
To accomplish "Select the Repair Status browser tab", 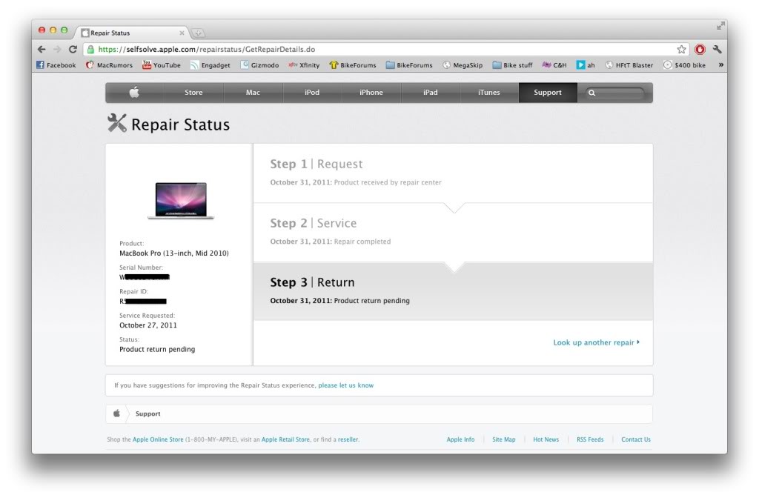I will (132, 33).
